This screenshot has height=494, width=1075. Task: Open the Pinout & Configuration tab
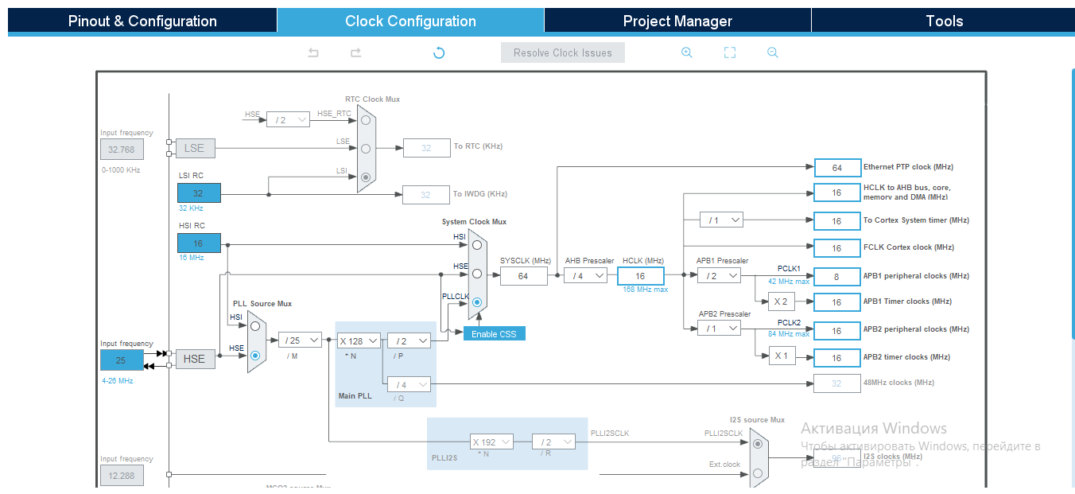coord(142,21)
